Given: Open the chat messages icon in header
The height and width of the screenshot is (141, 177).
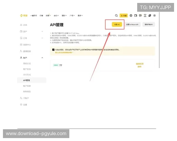Looking at the screenshot, I should (x=140, y=16).
